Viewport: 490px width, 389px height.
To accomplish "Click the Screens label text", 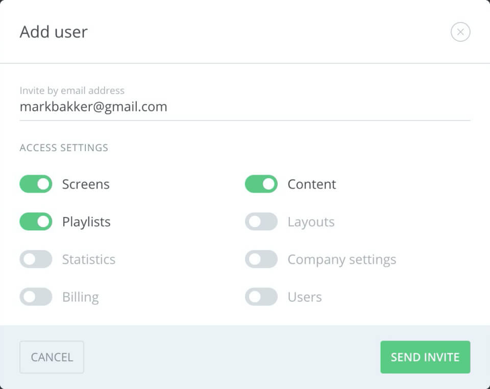I will 86,184.
